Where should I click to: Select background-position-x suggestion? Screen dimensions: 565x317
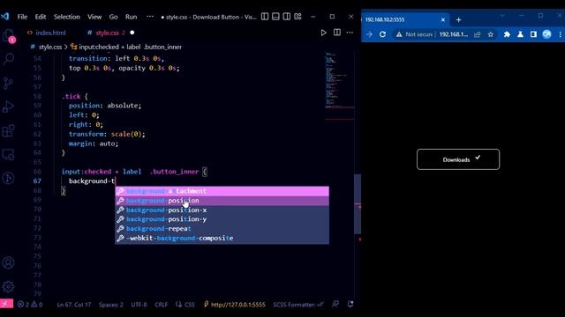pyautogui.click(x=222, y=210)
